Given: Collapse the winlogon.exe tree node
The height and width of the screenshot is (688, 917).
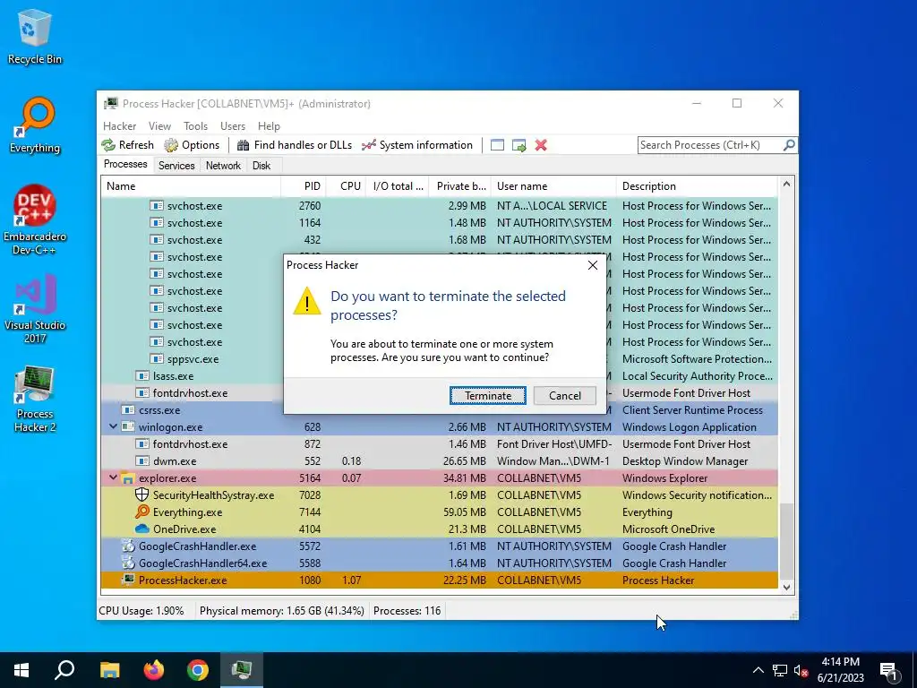Looking at the screenshot, I should [x=113, y=426].
